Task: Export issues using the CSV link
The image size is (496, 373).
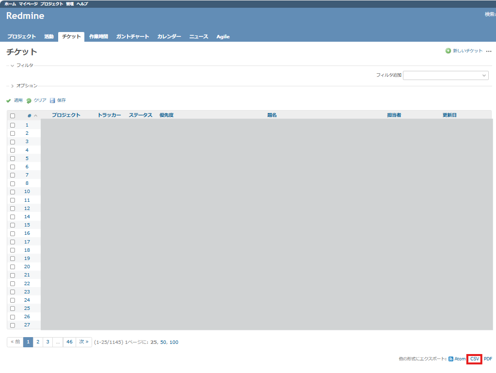Action: tap(474, 359)
